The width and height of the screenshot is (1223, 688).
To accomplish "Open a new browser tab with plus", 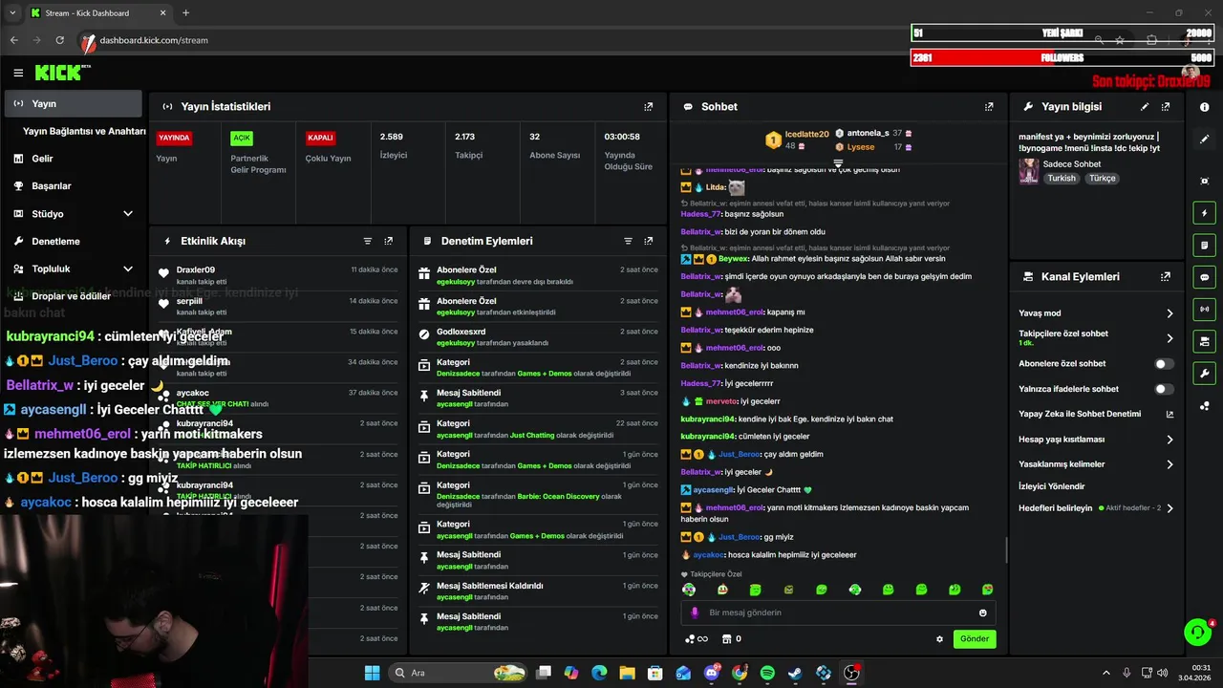I will pyautogui.click(x=185, y=13).
